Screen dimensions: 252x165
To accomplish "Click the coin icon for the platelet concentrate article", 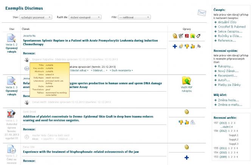I will coord(186,111).
